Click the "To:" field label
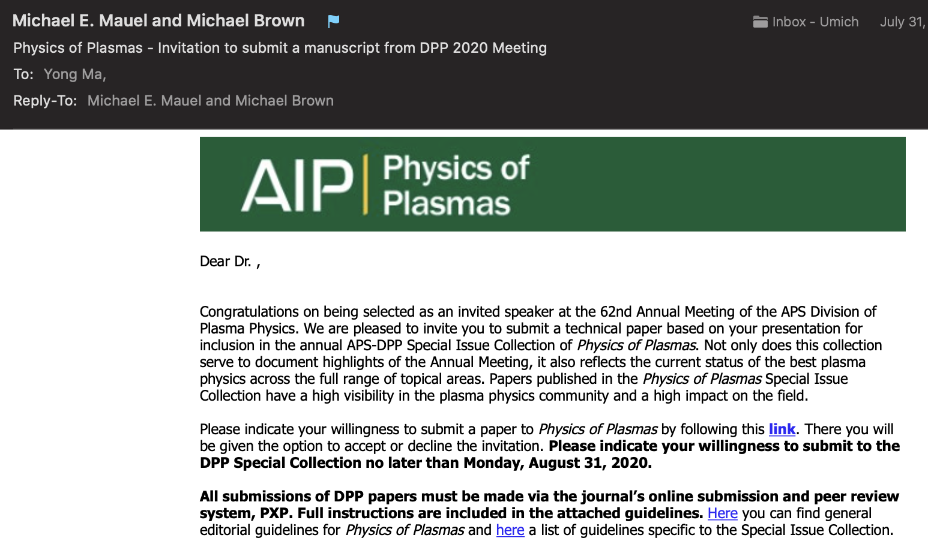 tap(23, 74)
